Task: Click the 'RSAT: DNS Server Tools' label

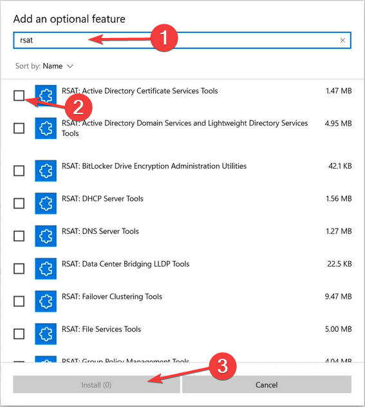Action: coord(100,231)
